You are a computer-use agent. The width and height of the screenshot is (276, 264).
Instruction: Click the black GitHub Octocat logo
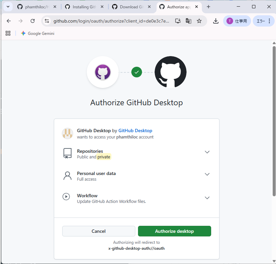click(x=171, y=72)
